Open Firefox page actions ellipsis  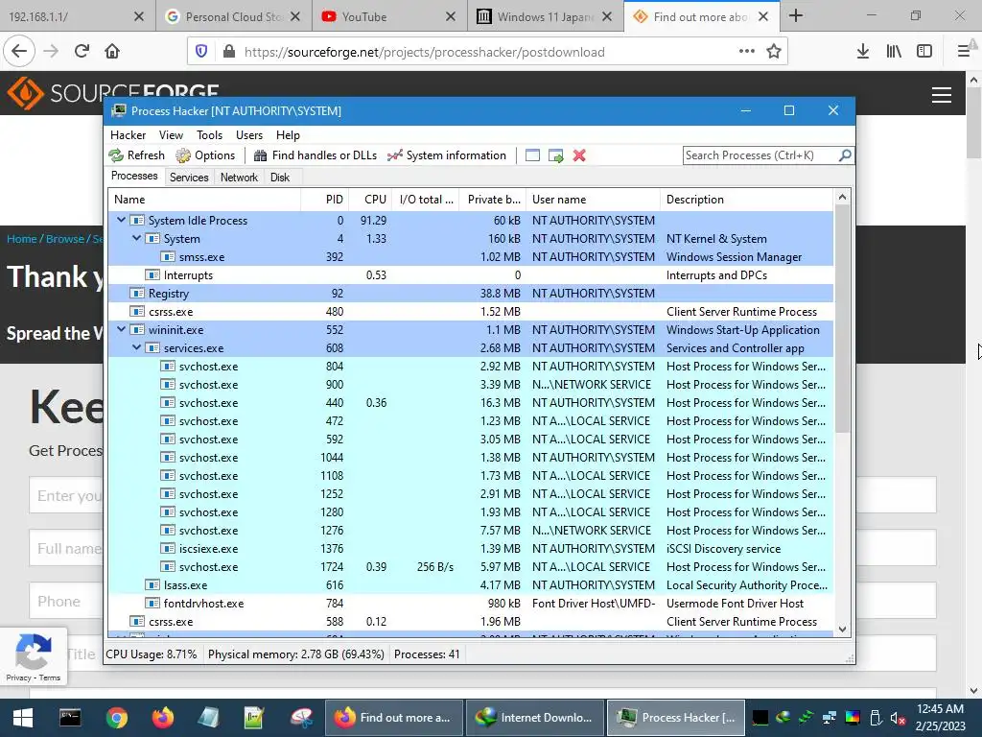coord(746,51)
